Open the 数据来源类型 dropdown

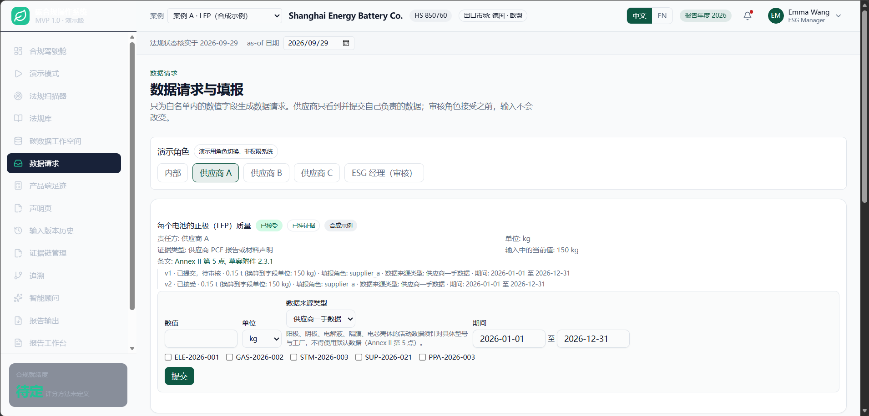pos(321,319)
